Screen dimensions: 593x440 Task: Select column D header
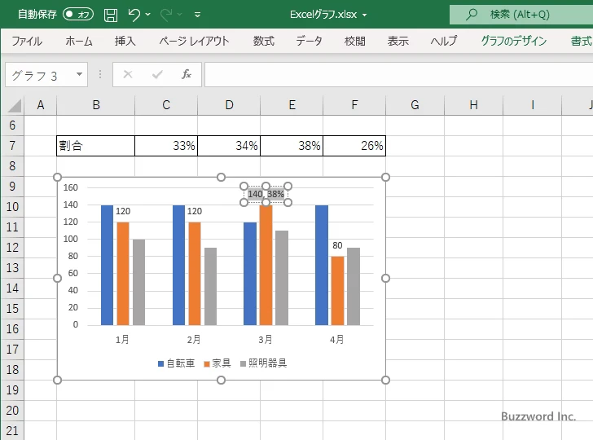[x=229, y=105]
